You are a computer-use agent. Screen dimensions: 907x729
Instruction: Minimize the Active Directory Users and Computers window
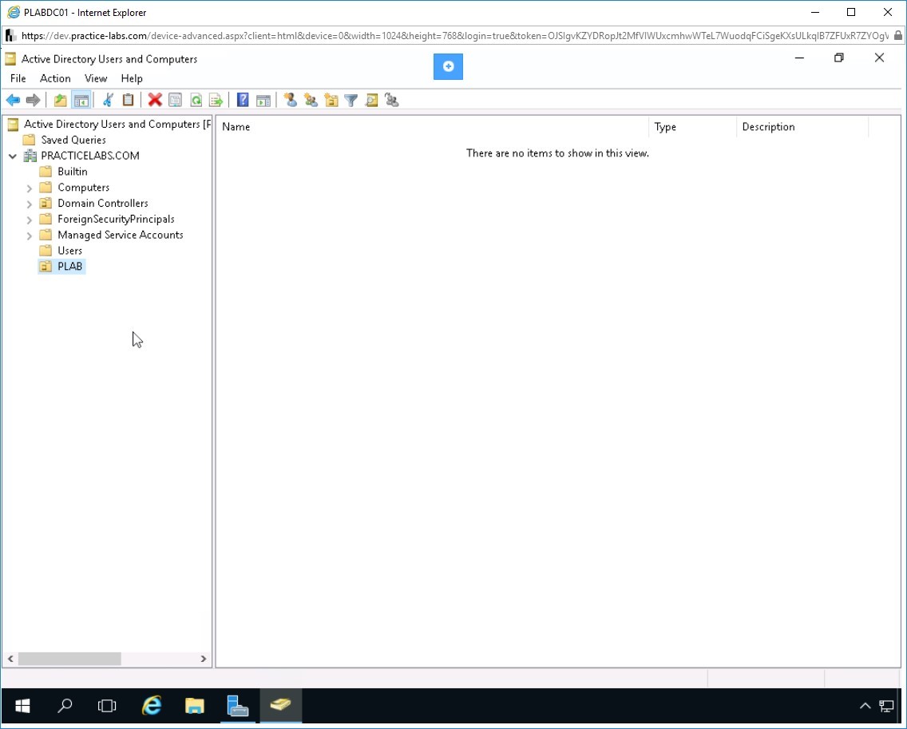pos(799,57)
